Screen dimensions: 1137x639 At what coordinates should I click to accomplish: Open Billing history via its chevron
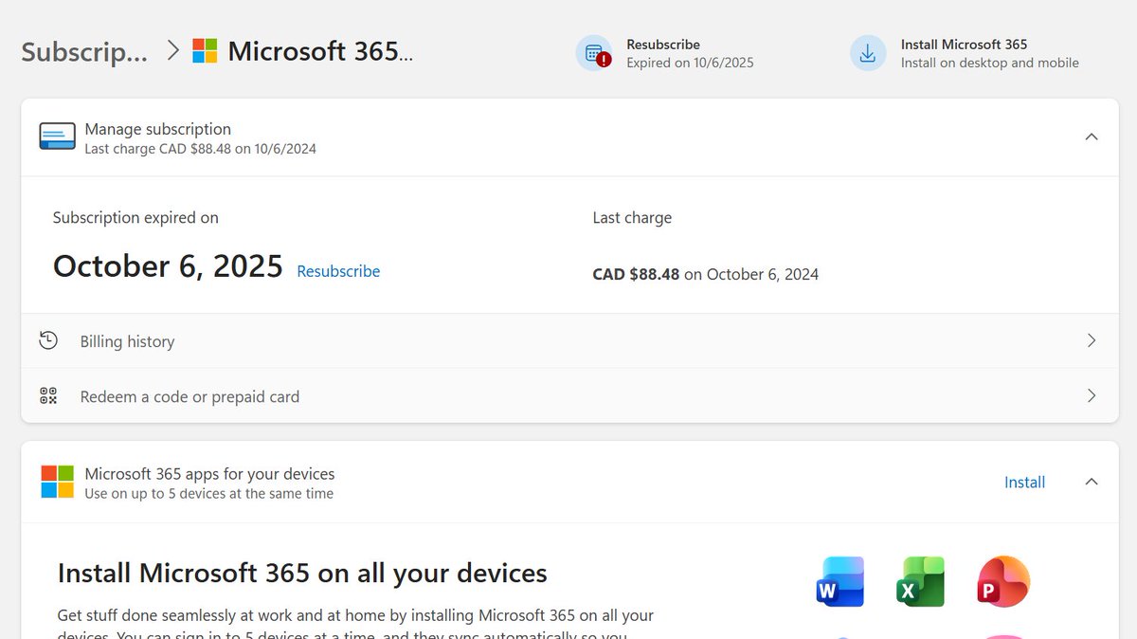(x=1092, y=340)
